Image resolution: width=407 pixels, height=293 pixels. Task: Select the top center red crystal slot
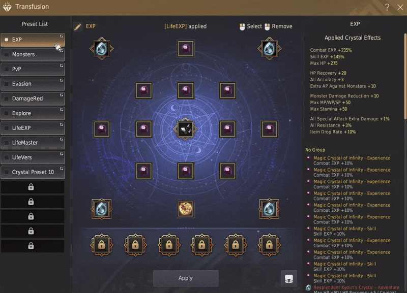point(186,48)
